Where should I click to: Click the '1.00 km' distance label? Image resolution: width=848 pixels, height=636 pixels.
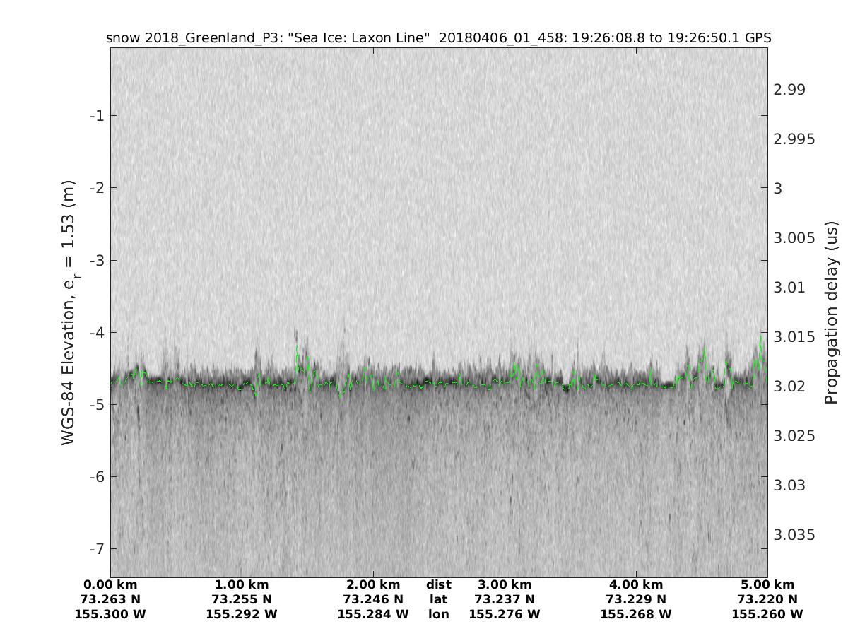pyautogui.click(x=242, y=584)
